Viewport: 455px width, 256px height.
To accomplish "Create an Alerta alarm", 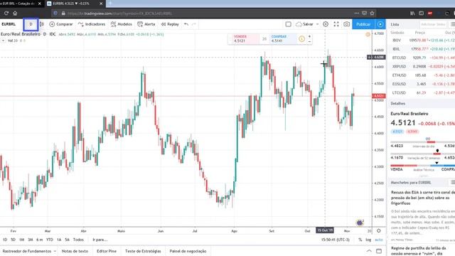I will [146, 24].
